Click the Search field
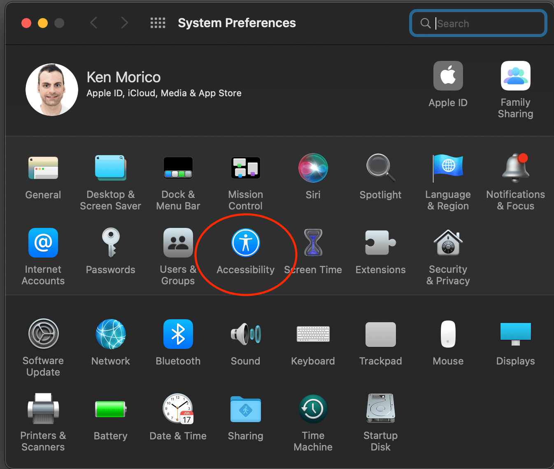This screenshot has width=554, height=469. point(478,23)
